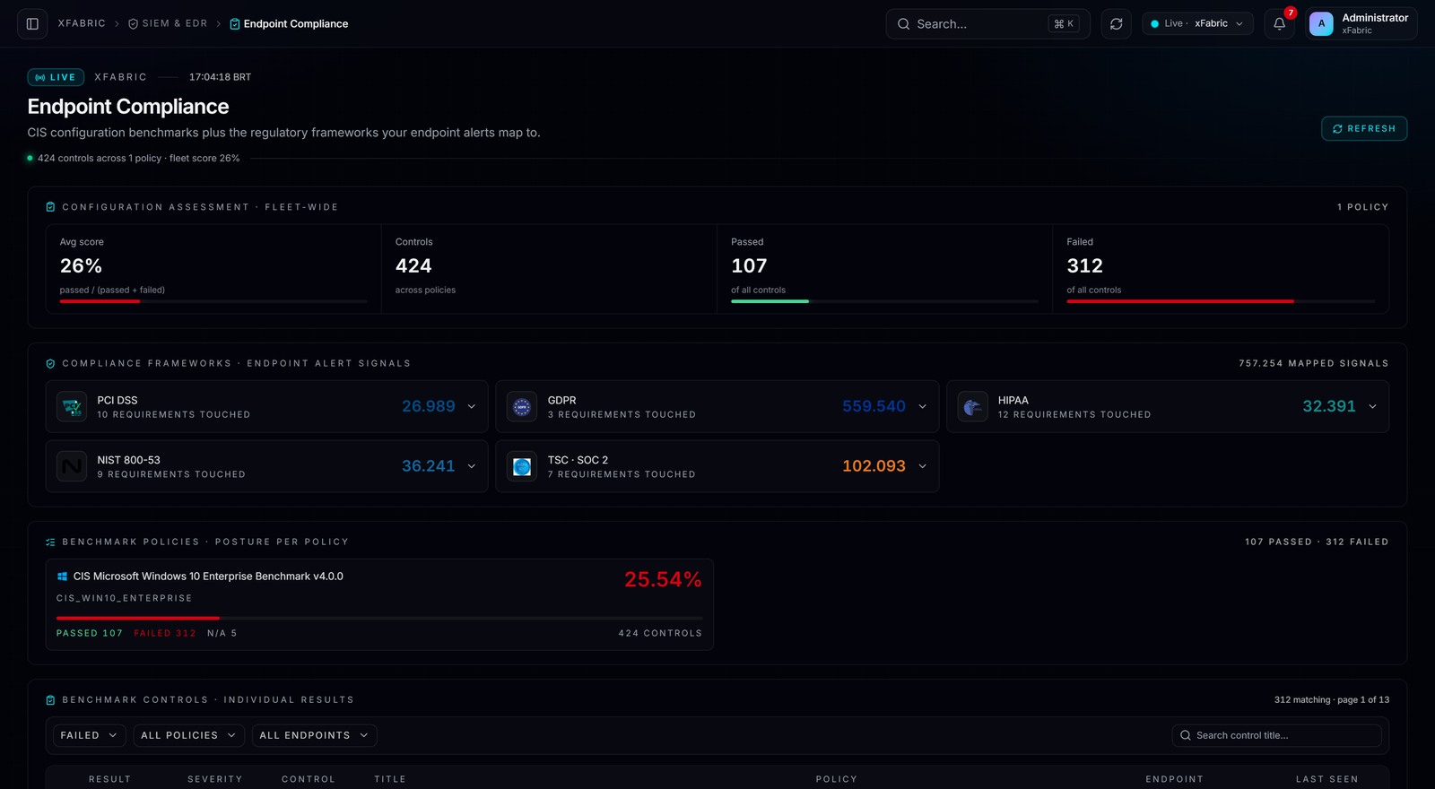Click the PCI DSS framework logo
This screenshot has height=789, width=1435.
click(x=72, y=407)
